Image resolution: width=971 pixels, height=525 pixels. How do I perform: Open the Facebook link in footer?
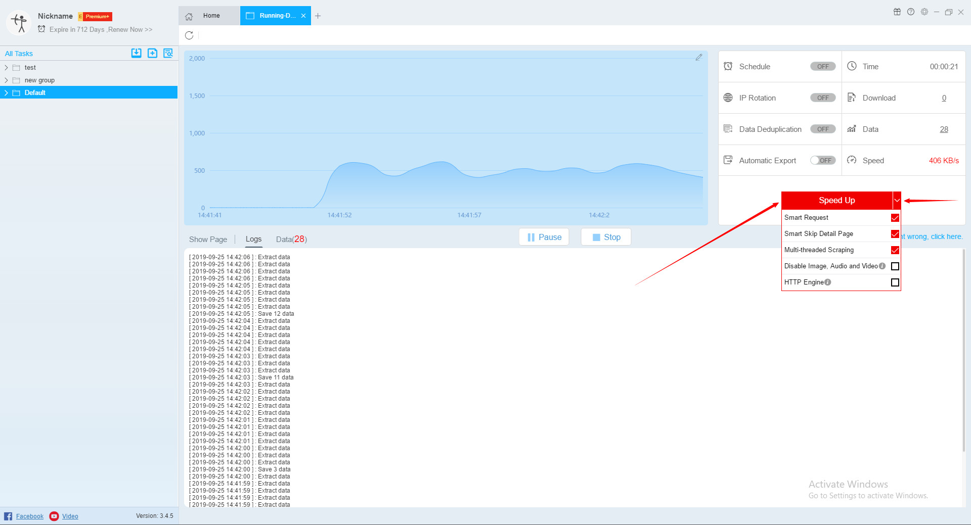pos(30,516)
